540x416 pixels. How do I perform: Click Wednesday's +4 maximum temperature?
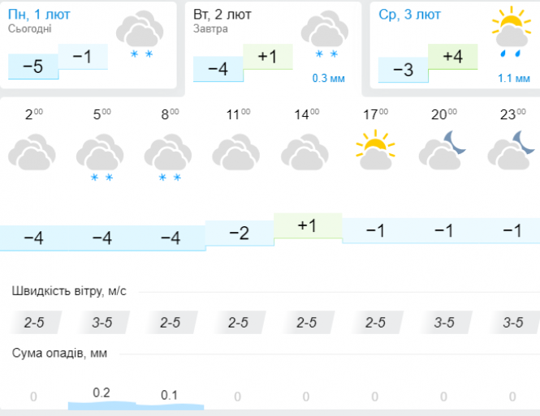452,57
